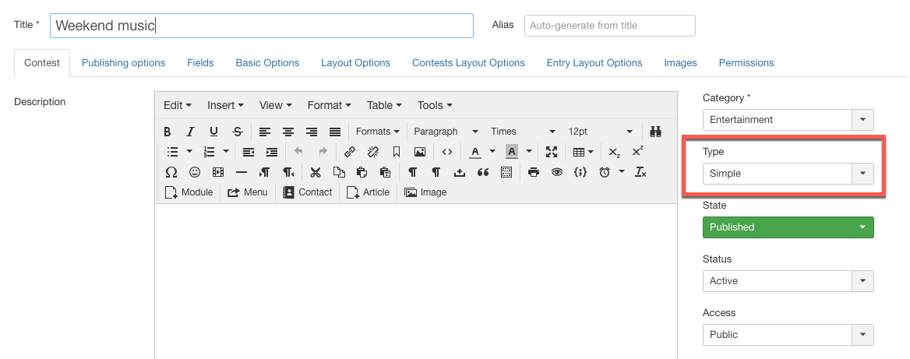Insert a special character (Omega)
The image size is (910, 359).
point(171,172)
